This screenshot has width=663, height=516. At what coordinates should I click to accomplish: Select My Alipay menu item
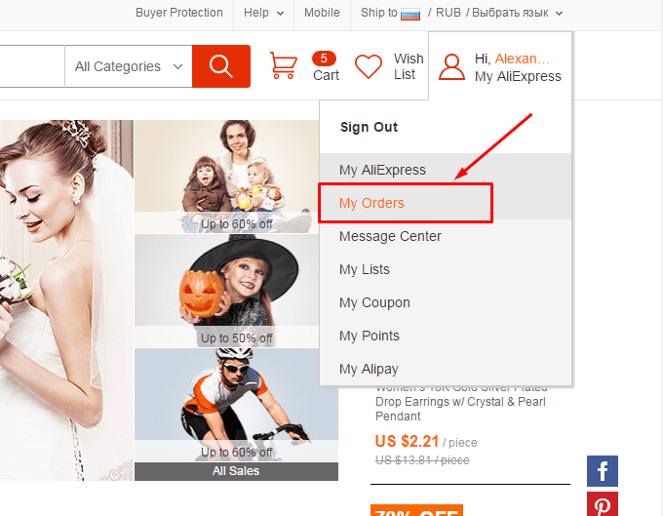tap(369, 369)
